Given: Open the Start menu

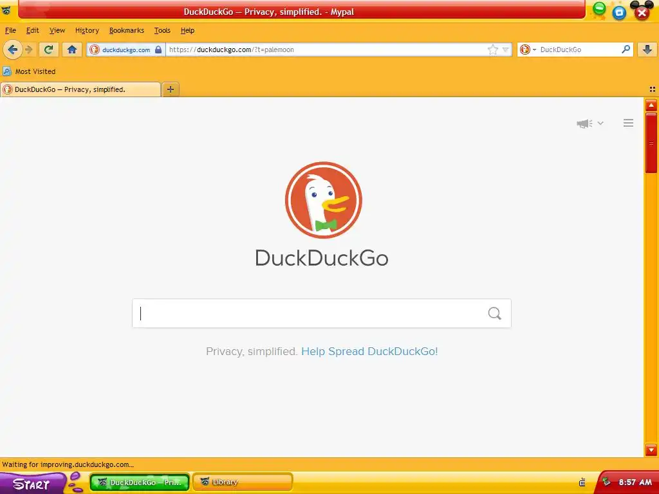Looking at the screenshot, I should [x=32, y=484].
